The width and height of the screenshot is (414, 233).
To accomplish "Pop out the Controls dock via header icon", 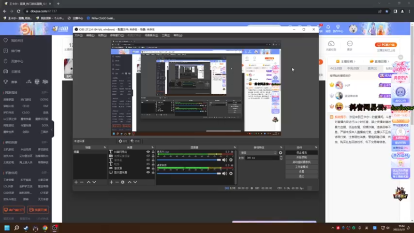I will click(x=316, y=148).
